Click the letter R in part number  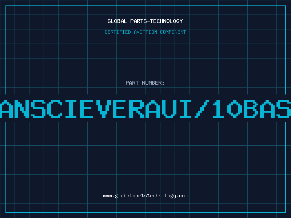(136, 109)
